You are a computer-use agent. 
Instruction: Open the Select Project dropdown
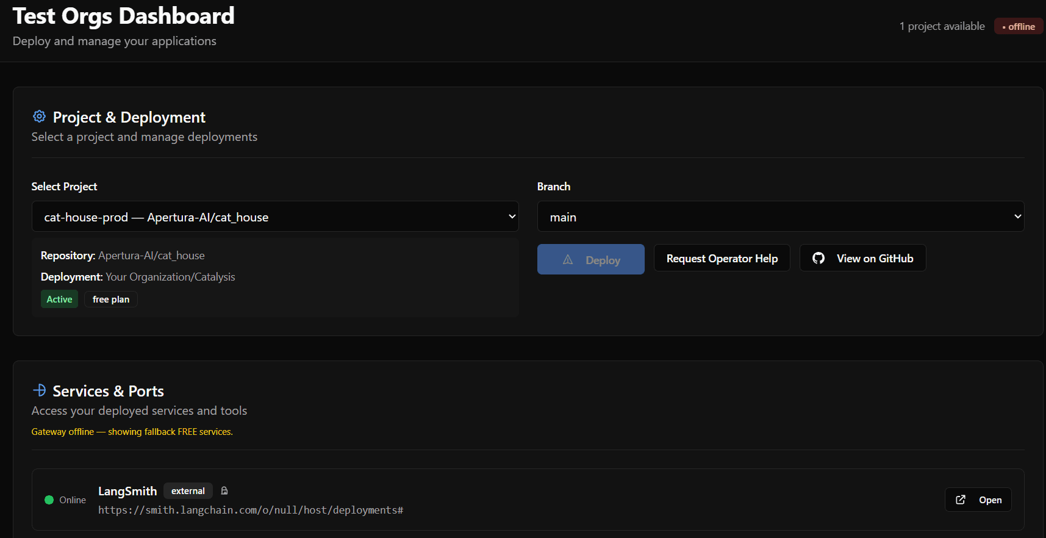point(274,217)
